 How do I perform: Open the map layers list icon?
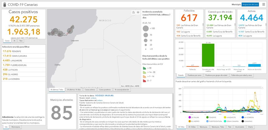[138, 12]
